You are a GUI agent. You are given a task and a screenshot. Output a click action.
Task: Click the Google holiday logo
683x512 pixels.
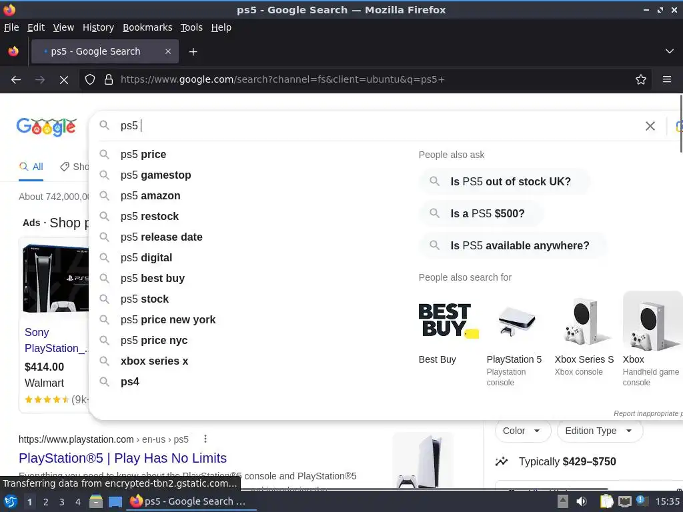tap(46, 127)
